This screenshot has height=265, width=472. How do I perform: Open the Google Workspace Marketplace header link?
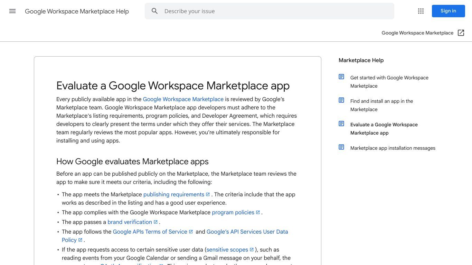[417, 33]
